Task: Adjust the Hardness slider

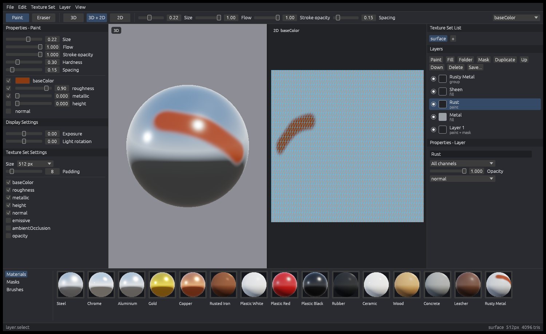Action: (x=24, y=62)
